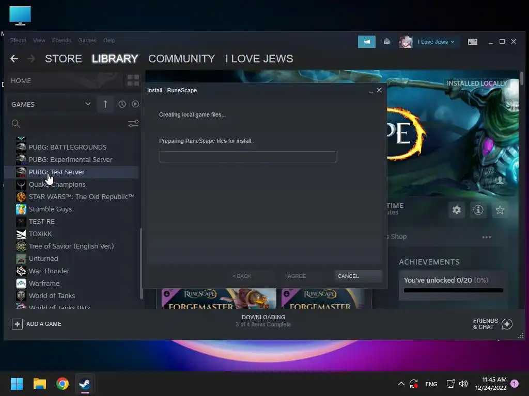529x396 pixels.
Task: Click the first Forgemaster news thumbnail
Action: [219, 299]
